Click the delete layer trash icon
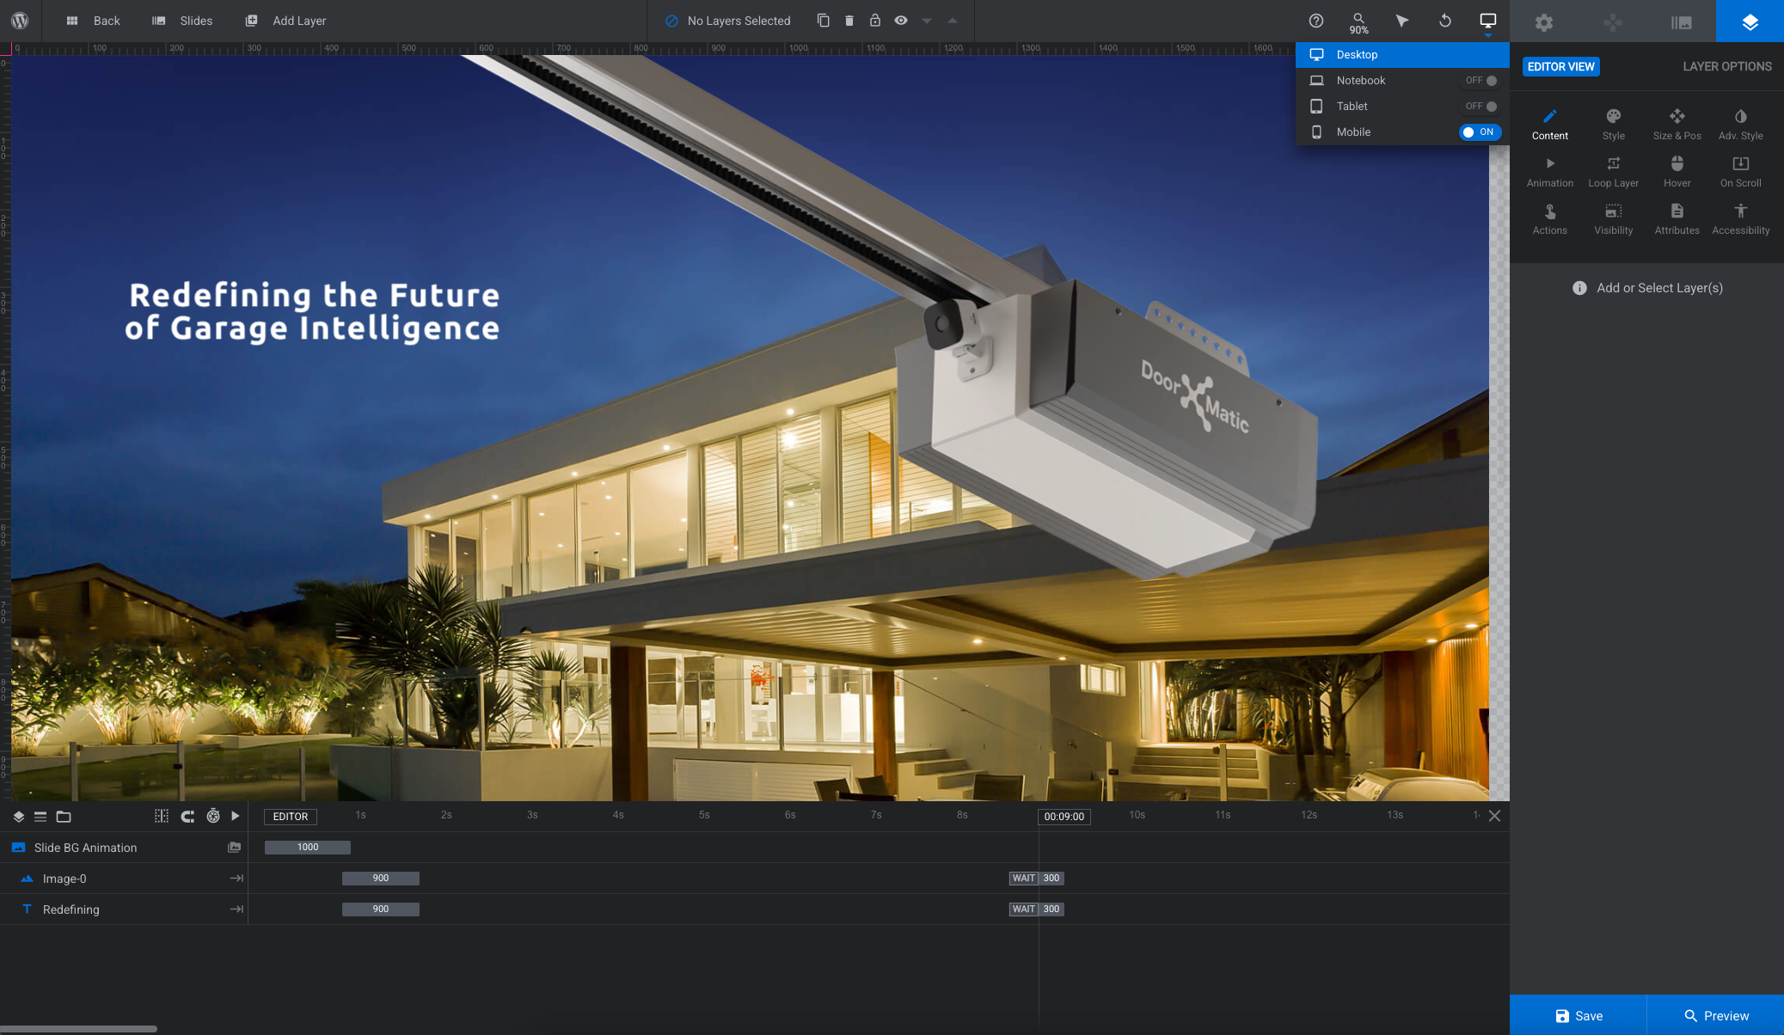 point(849,21)
